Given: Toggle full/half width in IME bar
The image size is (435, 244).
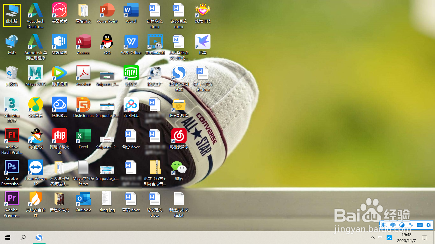Looking at the screenshot, I should click(402, 225).
